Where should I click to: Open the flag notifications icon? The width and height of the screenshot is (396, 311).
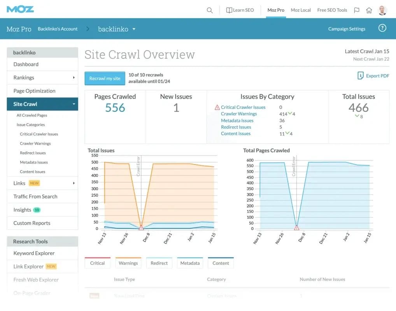[356, 10]
